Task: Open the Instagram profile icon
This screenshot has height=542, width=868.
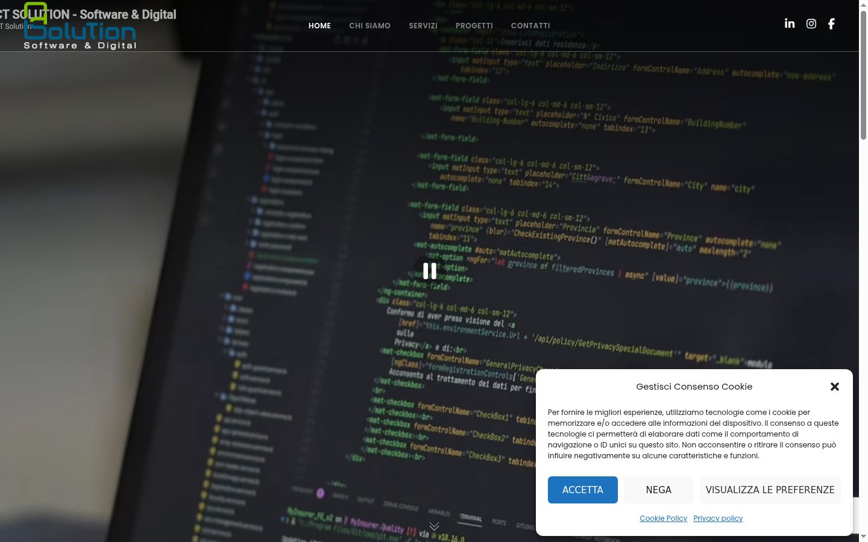Action: (x=811, y=23)
